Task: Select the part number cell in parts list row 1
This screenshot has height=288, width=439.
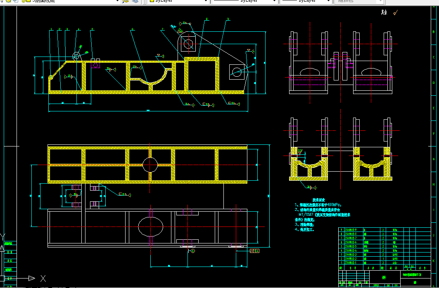Action: coord(353,263)
